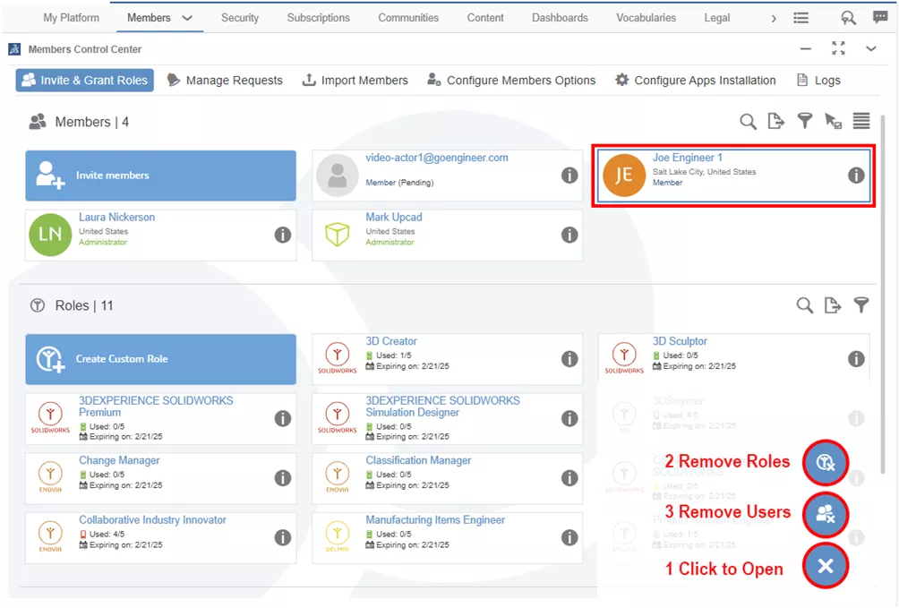Open the Content tab

tap(485, 18)
